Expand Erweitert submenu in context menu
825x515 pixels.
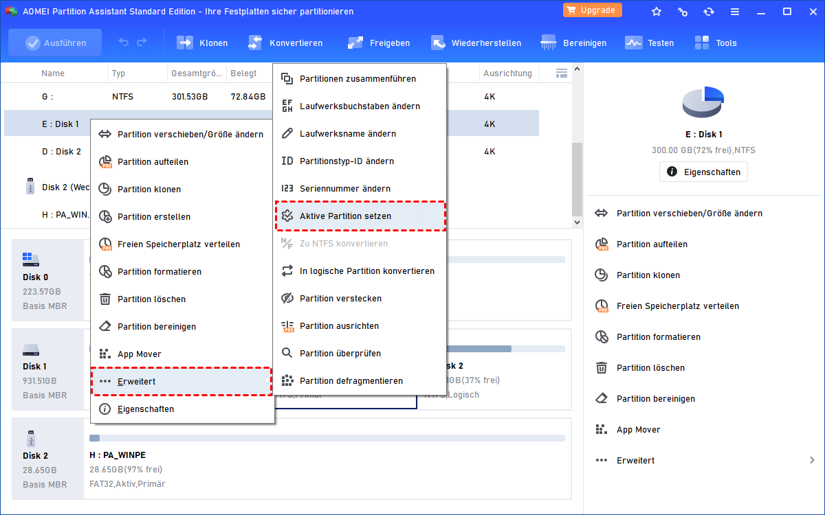pos(182,382)
